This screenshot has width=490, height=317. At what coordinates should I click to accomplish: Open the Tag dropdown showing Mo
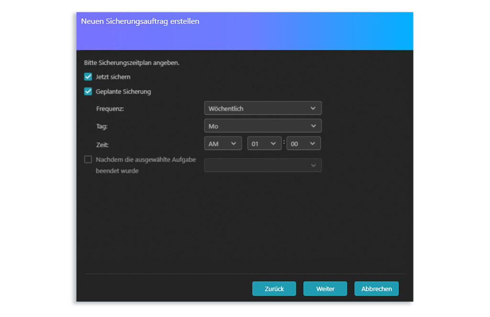tap(262, 126)
